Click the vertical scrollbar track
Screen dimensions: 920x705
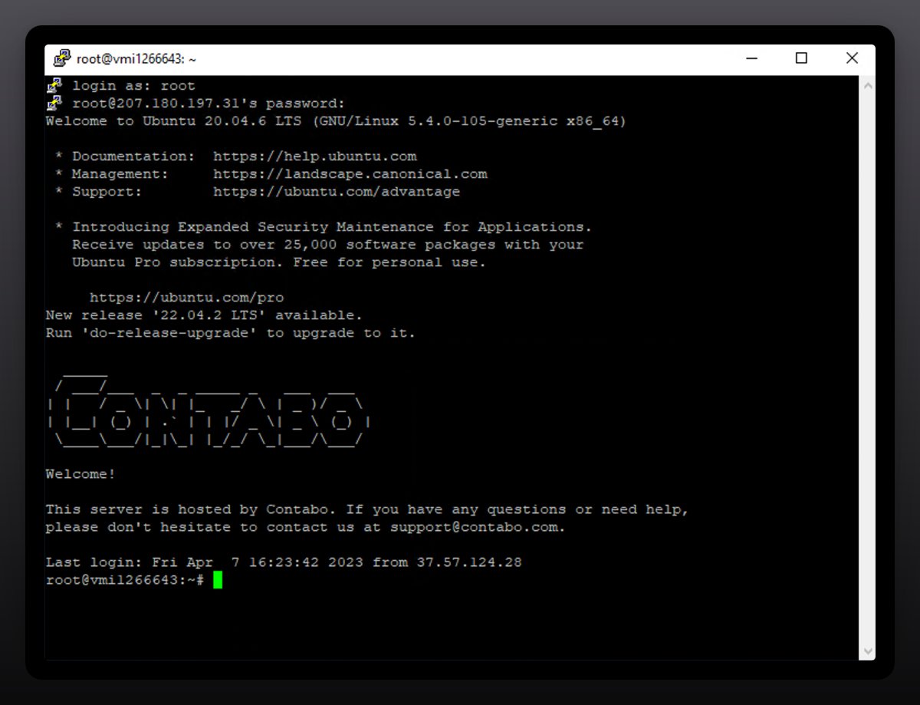coord(867,368)
